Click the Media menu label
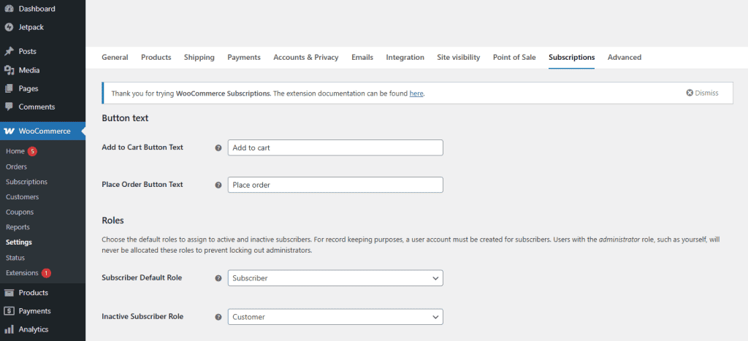The image size is (748, 341). 29,70
